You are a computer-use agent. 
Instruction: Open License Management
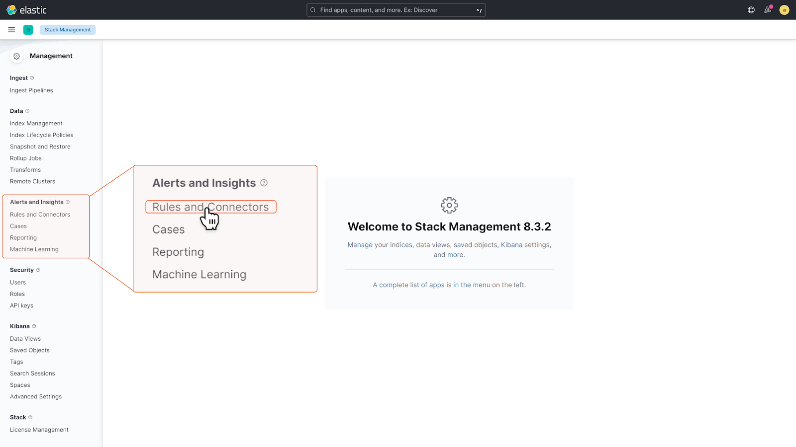[x=39, y=430]
